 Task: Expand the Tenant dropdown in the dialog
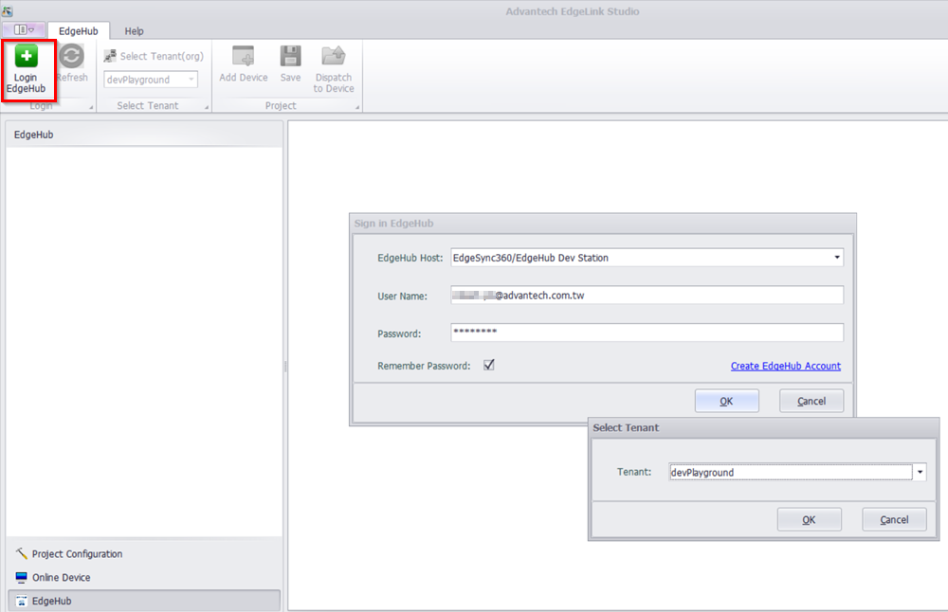(920, 472)
